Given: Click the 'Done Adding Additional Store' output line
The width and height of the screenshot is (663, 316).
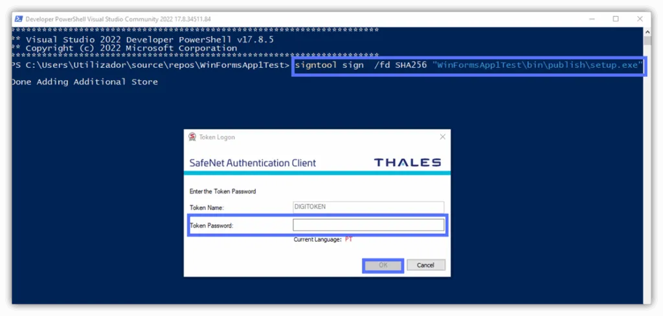Looking at the screenshot, I should tap(85, 82).
